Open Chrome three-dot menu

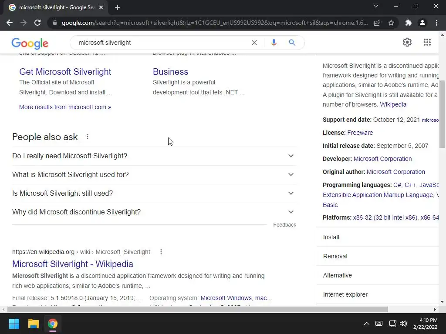click(x=436, y=23)
